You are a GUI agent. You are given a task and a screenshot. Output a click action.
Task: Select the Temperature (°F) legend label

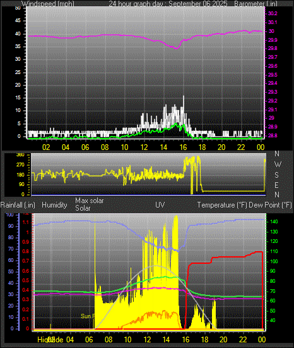coord(222,205)
